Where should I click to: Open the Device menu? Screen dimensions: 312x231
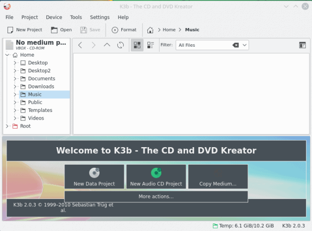pos(54,18)
